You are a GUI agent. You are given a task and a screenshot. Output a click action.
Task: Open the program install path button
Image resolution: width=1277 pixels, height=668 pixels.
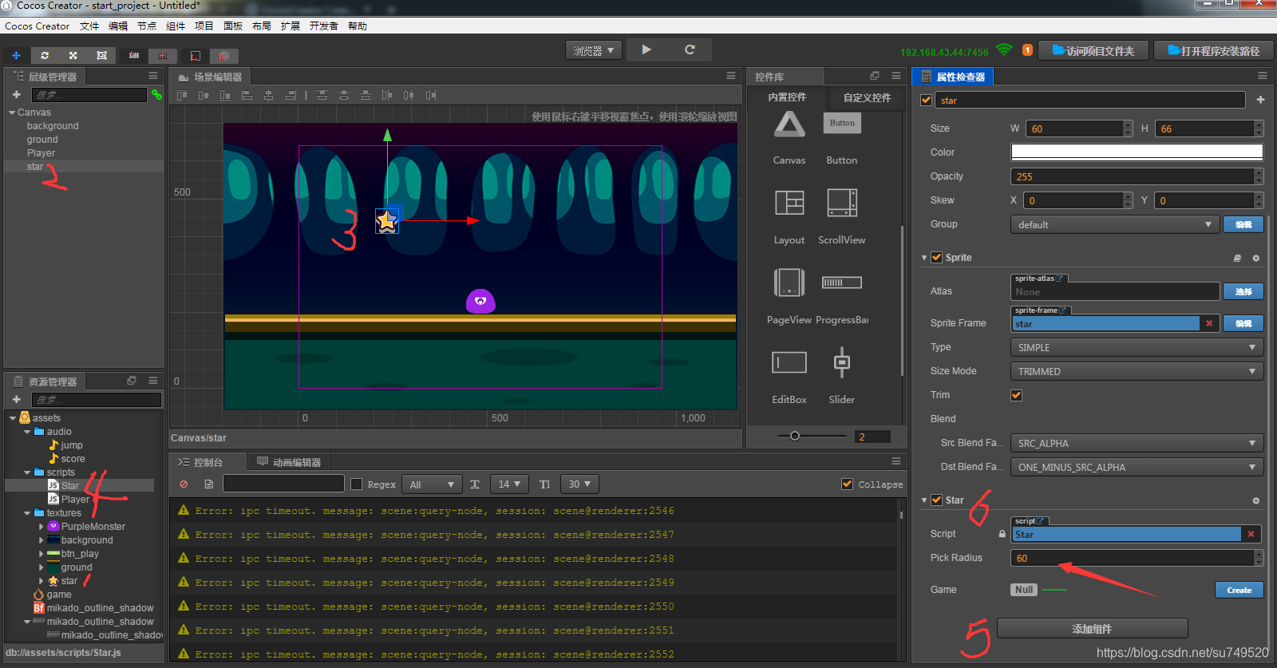tap(1213, 51)
